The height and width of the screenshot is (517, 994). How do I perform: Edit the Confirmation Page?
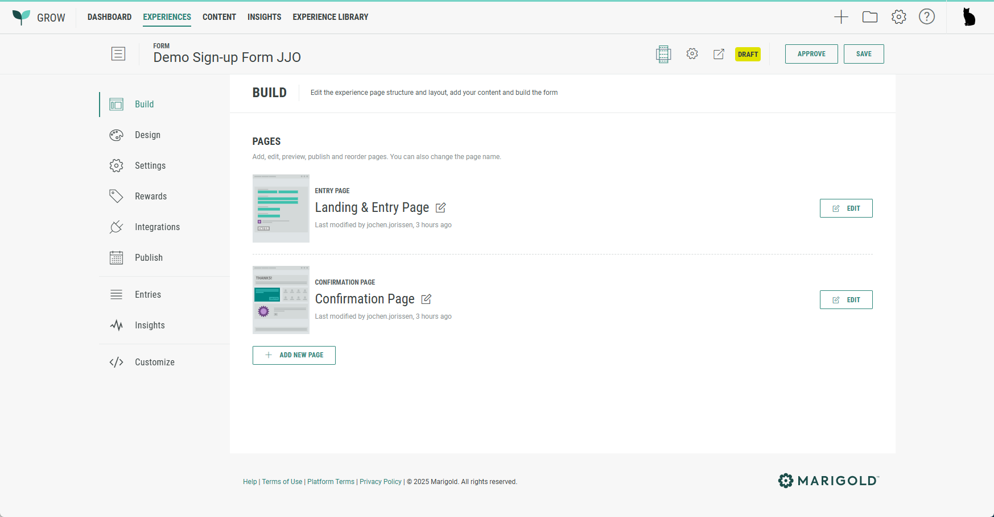pos(845,300)
